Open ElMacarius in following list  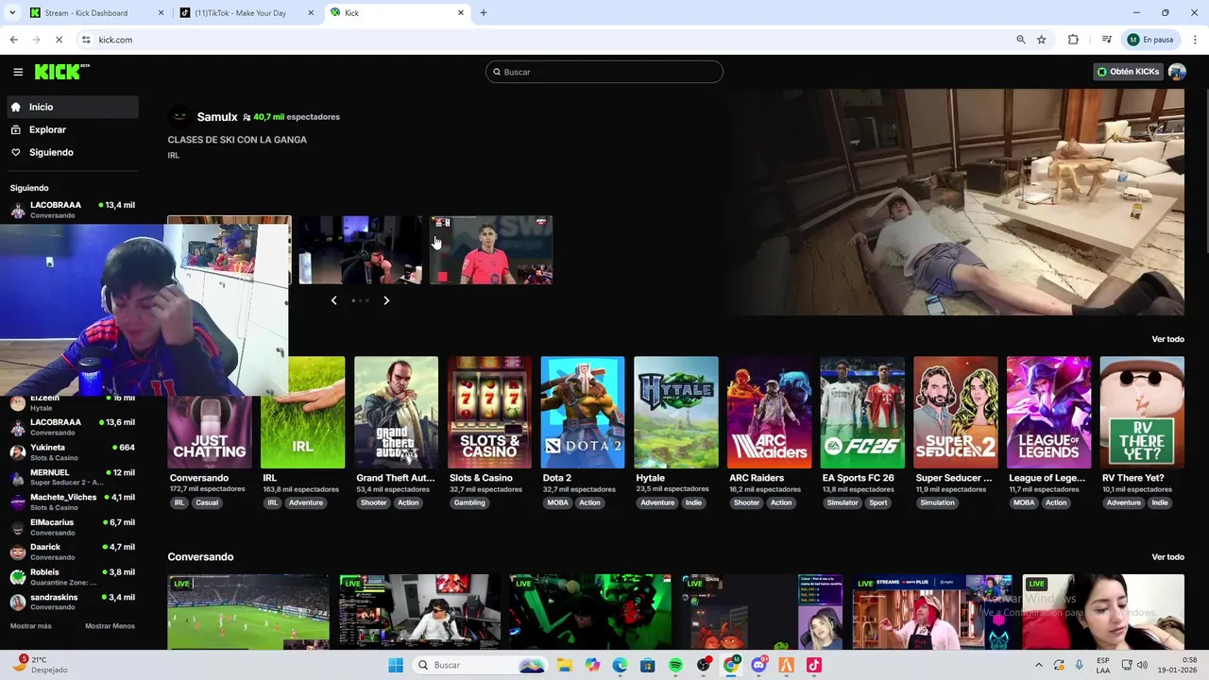coord(72,527)
